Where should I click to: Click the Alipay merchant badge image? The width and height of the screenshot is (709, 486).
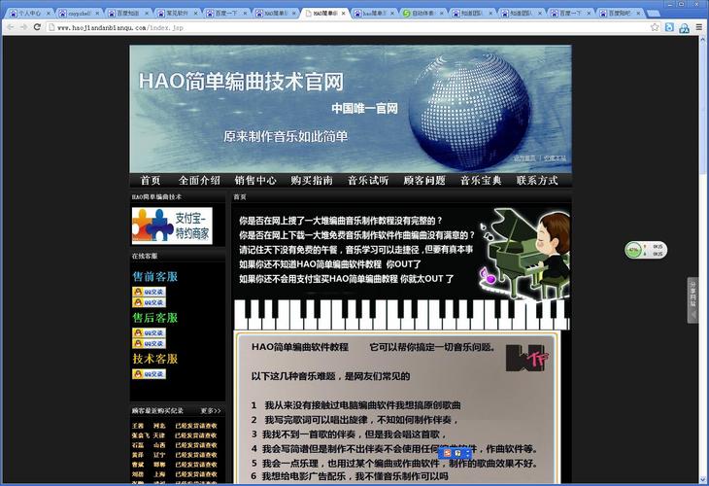(x=172, y=226)
